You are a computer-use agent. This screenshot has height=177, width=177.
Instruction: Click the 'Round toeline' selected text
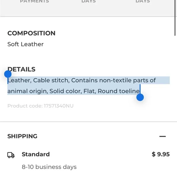pyautogui.click(x=119, y=91)
